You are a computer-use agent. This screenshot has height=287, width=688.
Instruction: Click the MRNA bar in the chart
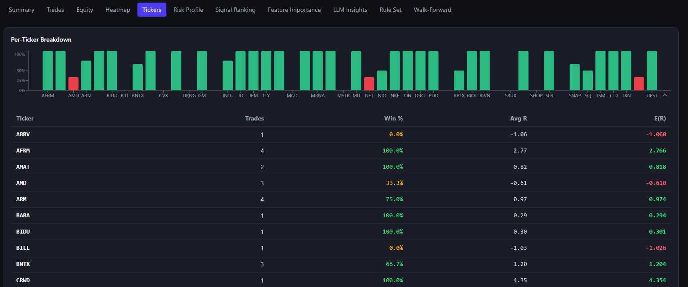(318, 71)
